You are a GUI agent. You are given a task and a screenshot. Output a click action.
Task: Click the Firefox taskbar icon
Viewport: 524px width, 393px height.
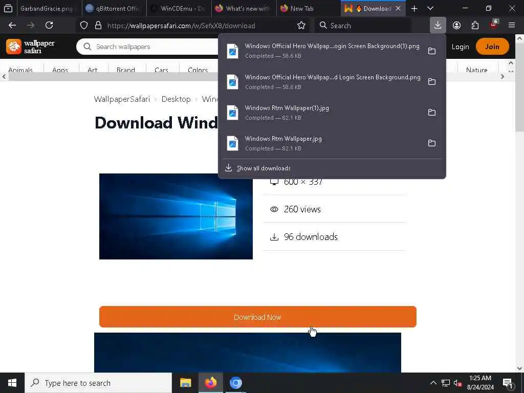click(x=210, y=383)
